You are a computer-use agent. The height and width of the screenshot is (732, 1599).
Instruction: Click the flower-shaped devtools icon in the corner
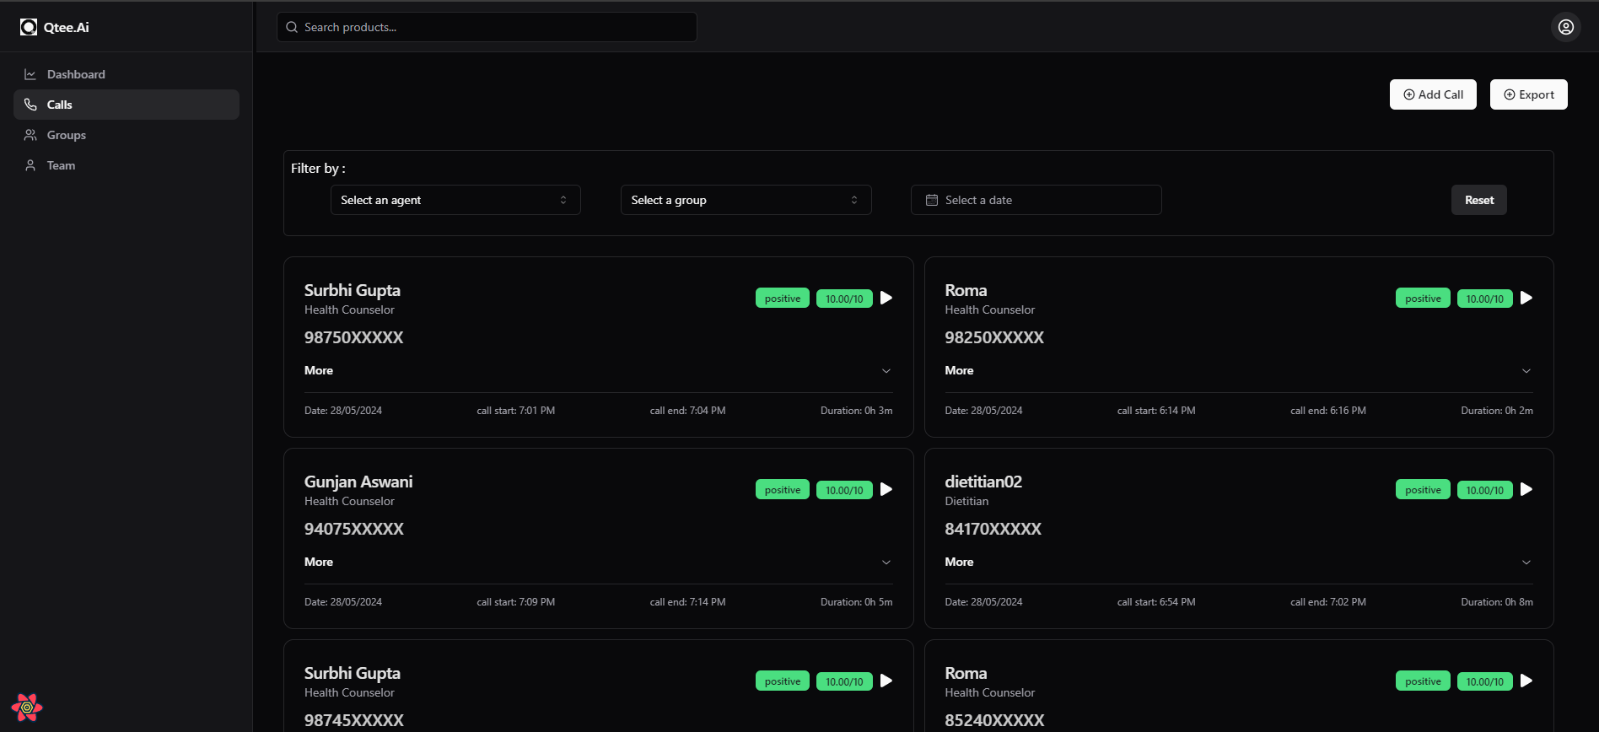[x=27, y=707]
